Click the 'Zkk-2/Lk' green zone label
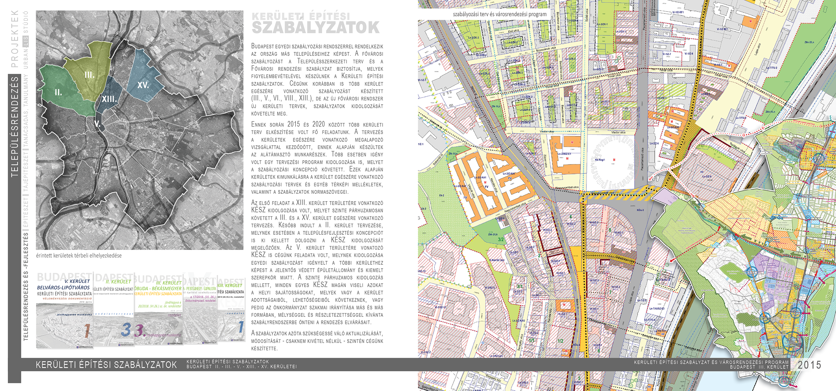The width and height of the screenshot is (836, 391). [493, 234]
